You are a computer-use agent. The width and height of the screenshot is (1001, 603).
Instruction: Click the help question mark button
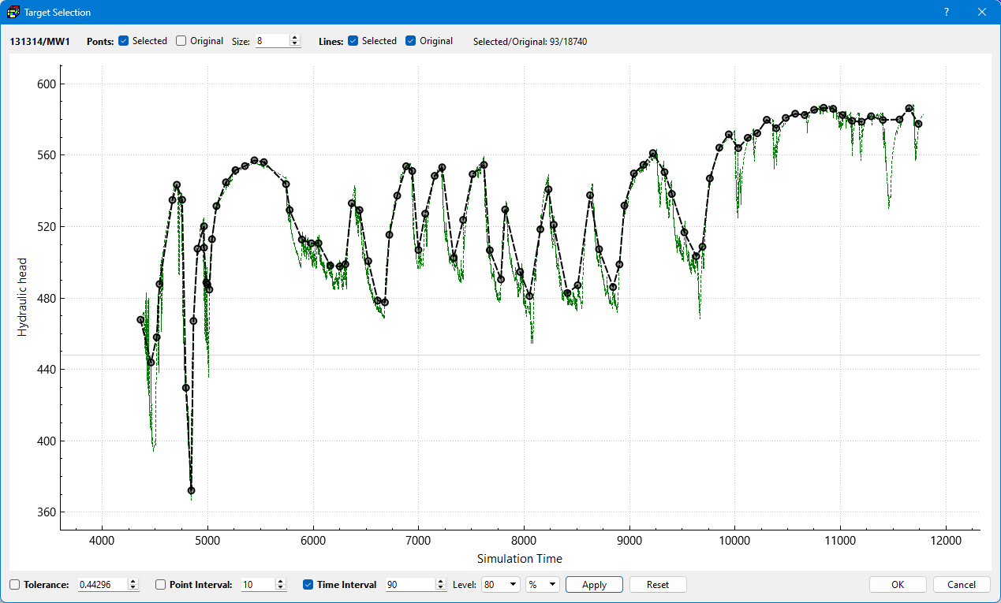click(946, 13)
